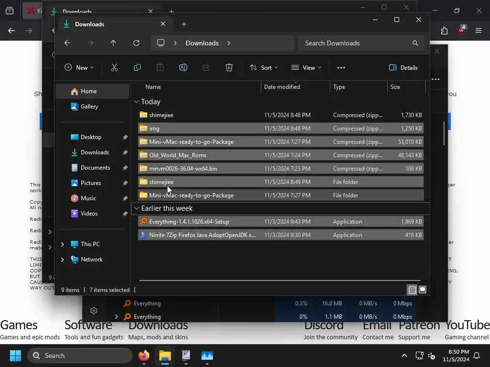The image size is (490, 367).
Task: Delete selection with the trash icon
Action: coord(229,67)
